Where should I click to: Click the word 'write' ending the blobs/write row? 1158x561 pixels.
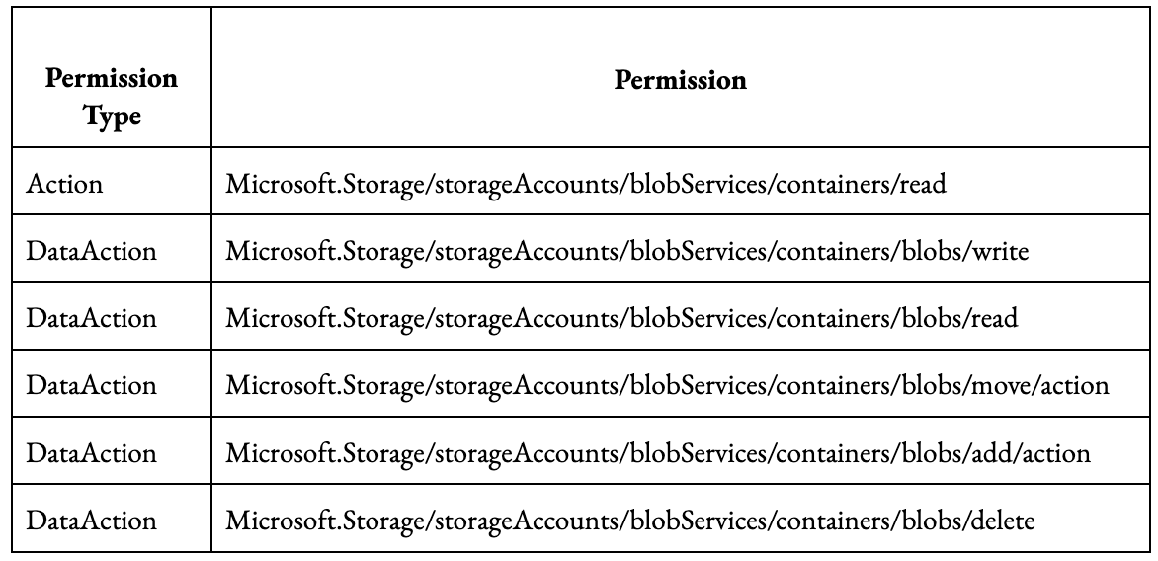click(1002, 252)
